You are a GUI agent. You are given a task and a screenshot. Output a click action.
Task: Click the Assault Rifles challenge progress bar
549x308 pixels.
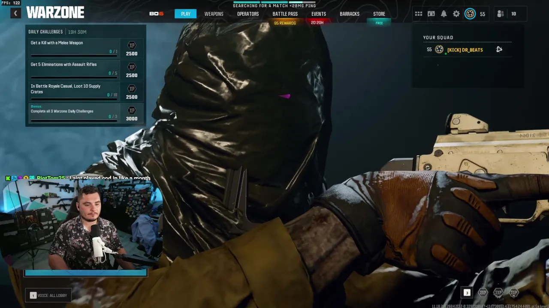point(74,77)
